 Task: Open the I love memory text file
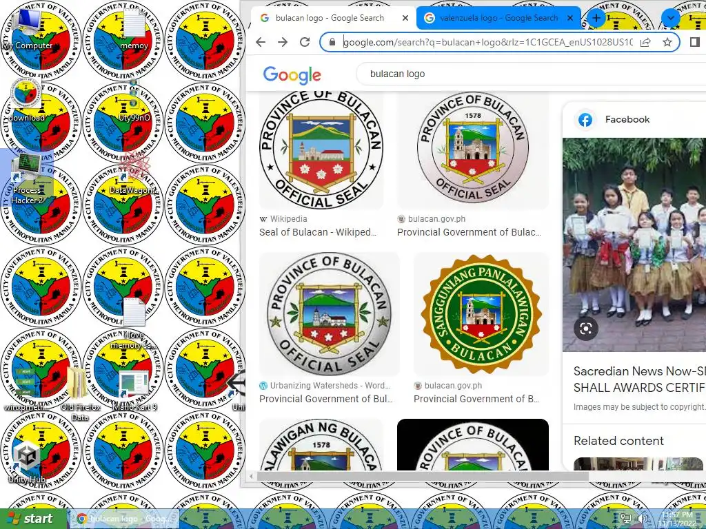[x=134, y=323]
